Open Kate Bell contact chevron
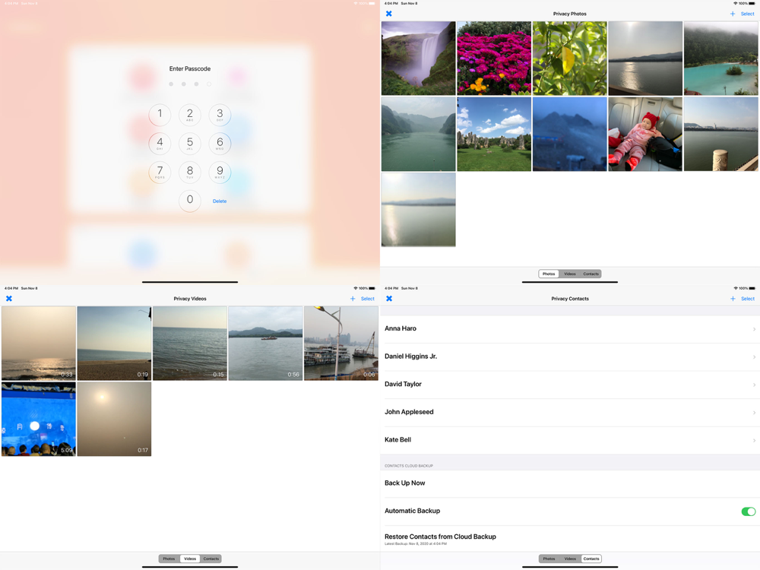This screenshot has width=760, height=570. click(x=754, y=440)
